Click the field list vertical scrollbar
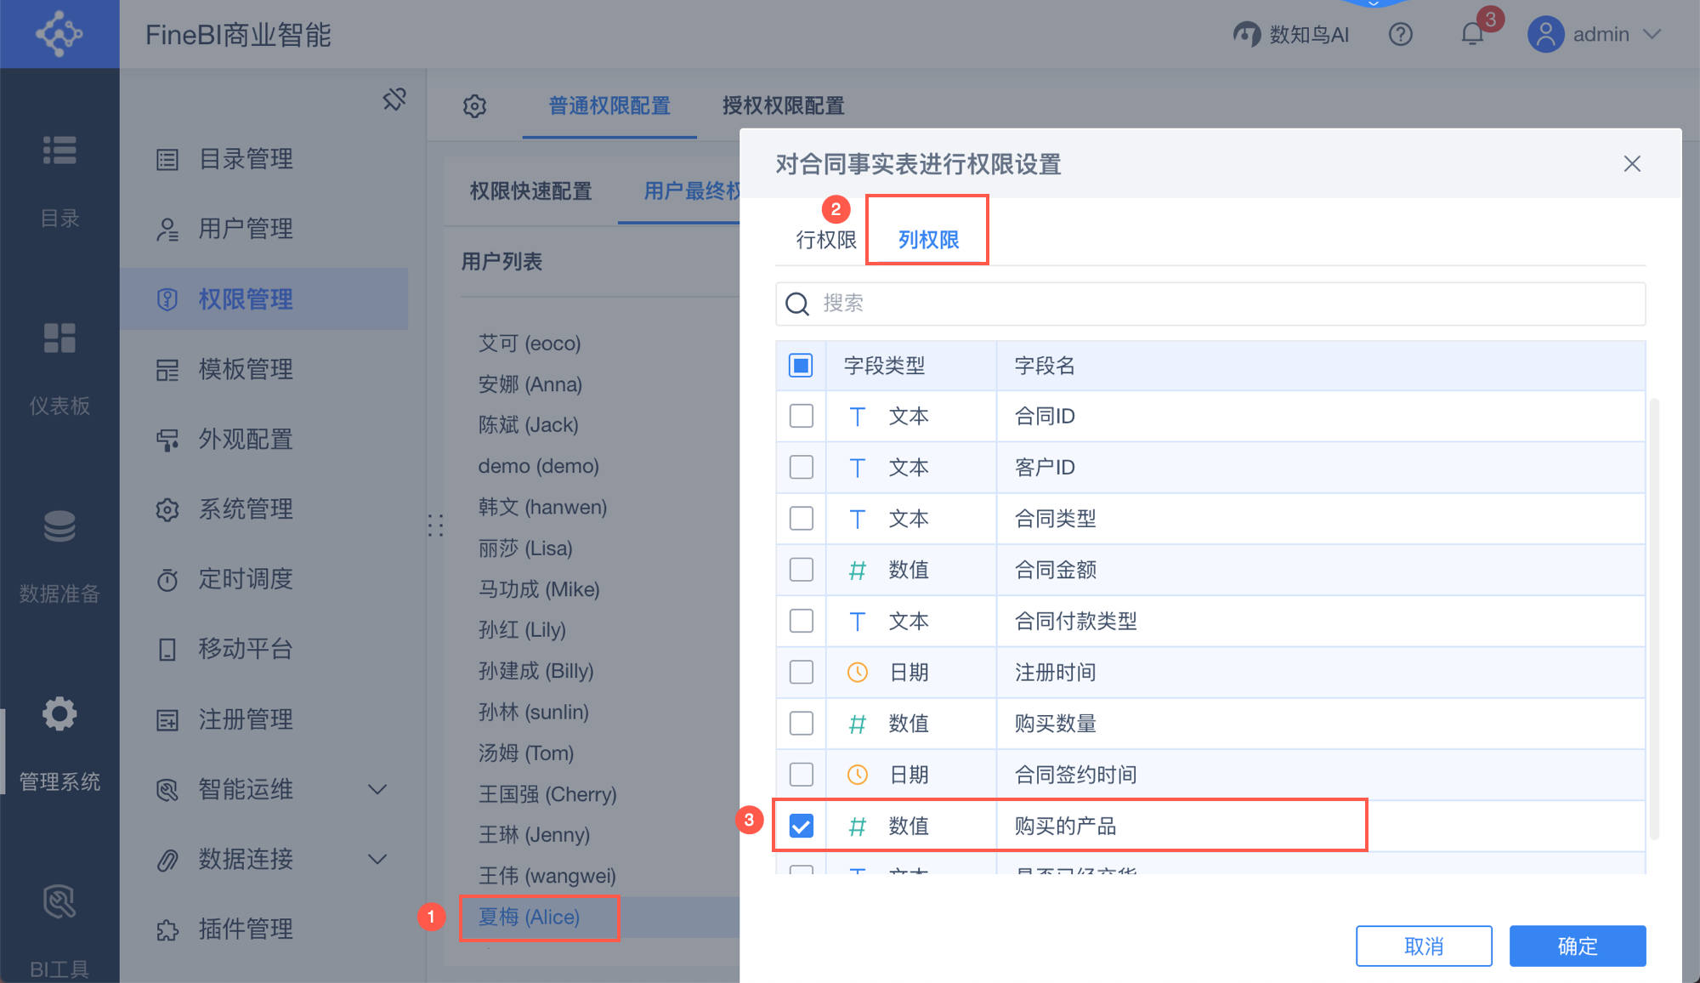 coord(1653,618)
